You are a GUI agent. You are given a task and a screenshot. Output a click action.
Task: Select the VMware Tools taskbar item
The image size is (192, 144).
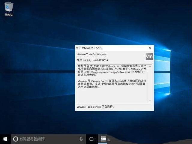[x=103, y=139]
